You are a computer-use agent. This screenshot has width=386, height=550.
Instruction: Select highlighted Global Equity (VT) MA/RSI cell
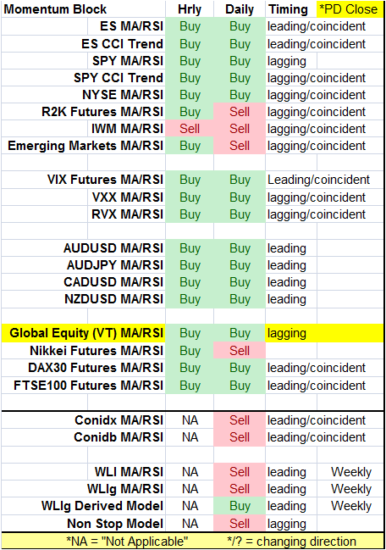pyautogui.click(x=83, y=333)
